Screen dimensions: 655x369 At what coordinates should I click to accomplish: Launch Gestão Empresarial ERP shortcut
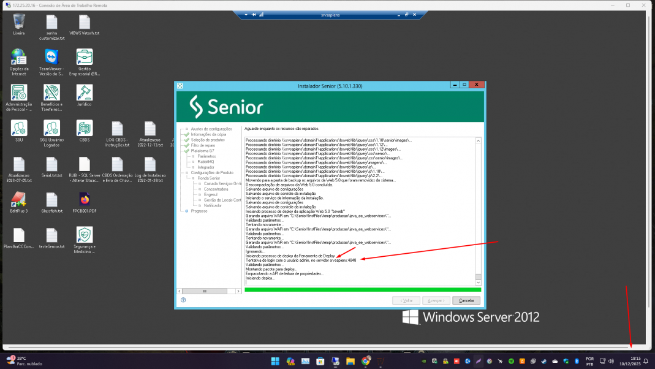(x=85, y=63)
